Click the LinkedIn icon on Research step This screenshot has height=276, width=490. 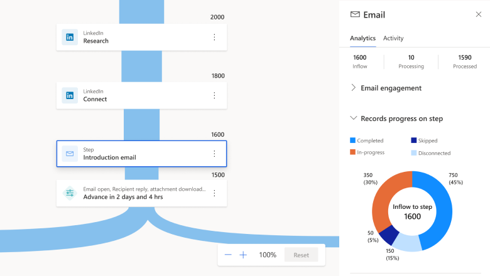click(70, 37)
